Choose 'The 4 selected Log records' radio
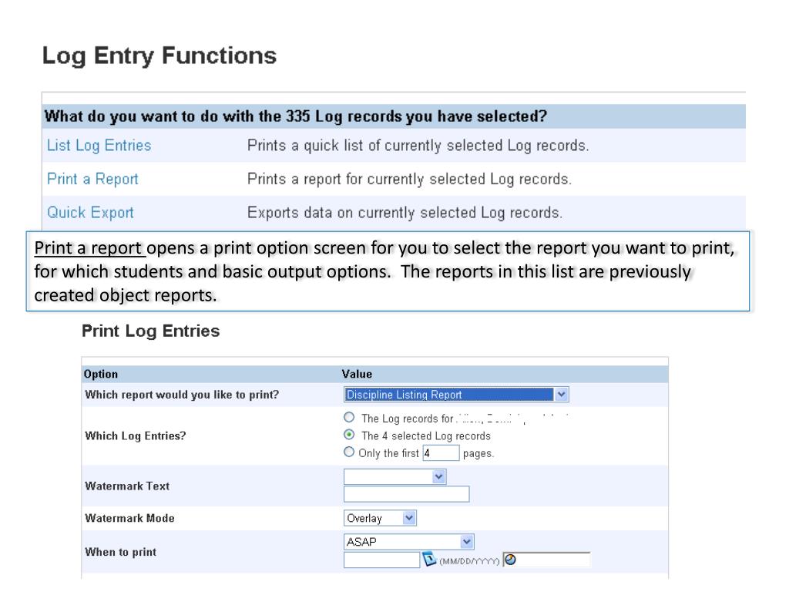The image size is (789, 592). [x=351, y=436]
